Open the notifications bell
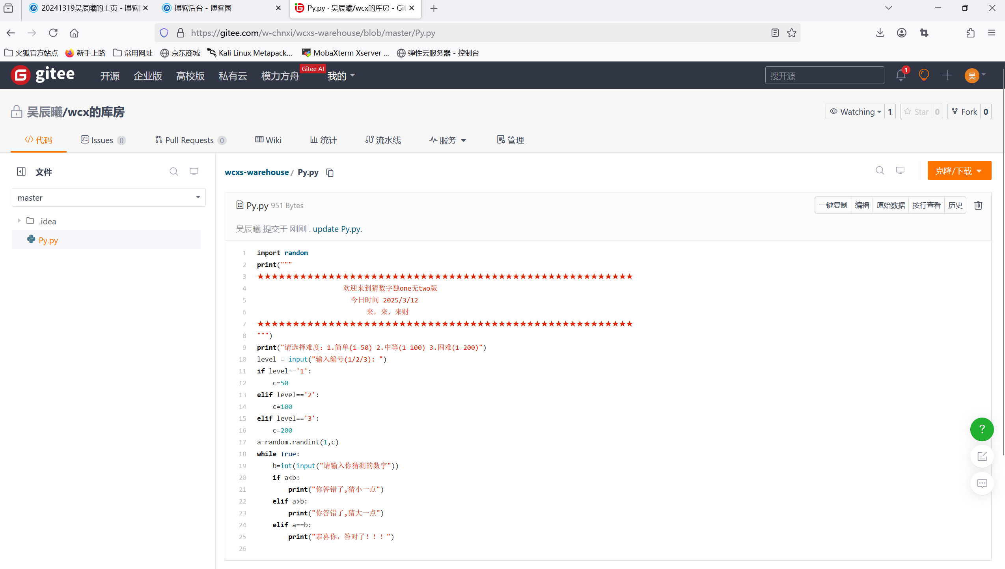The image size is (1005, 569). (901, 75)
